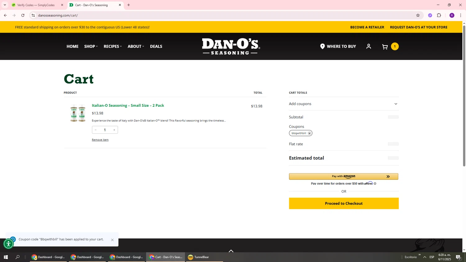Viewport: 466px width, 262px height.
Task: Open the Chrome three-dot menu
Action: coord(460,15)
